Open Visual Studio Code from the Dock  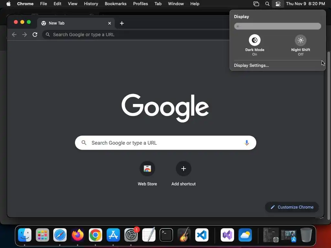click(x=202, y=235)
